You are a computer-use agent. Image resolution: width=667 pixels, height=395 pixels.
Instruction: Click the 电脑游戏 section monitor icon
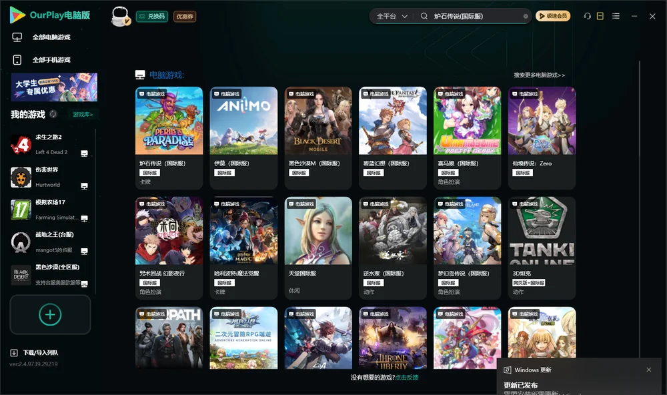coord(140,75)
